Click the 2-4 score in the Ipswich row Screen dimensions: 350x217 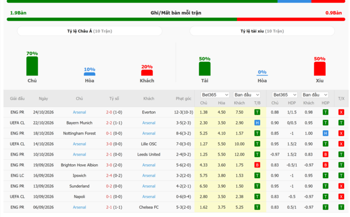[x=109, y=176]
